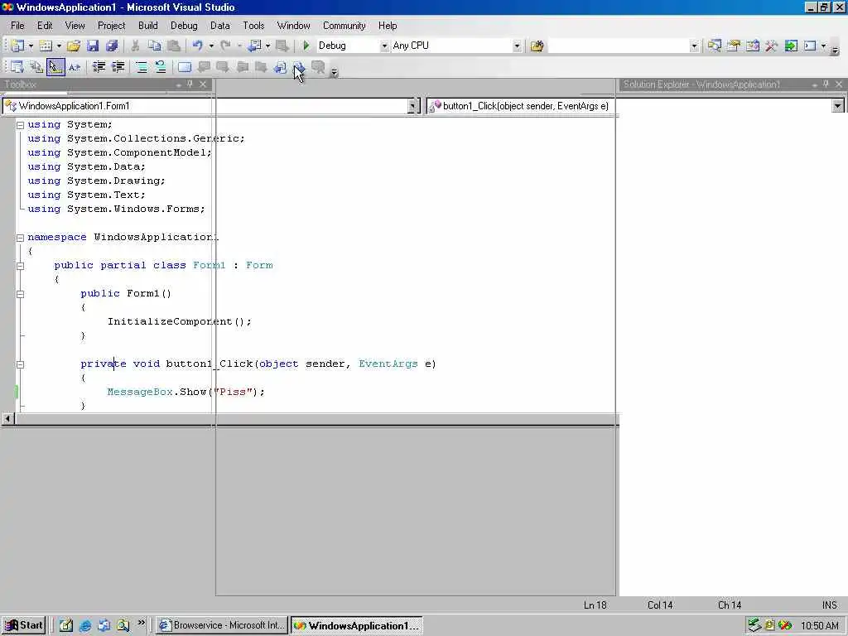Click the Copy icon in the toolbar
Viewport: 848px width, 636px height.
pos(154,46)
